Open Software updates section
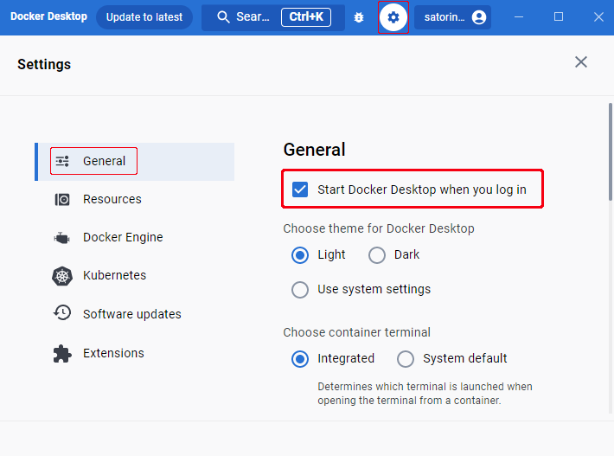 135,314
